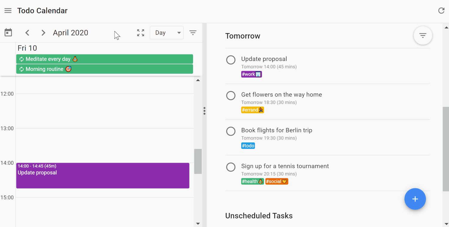Click the purple Update proposal calendar event
Image resolution: width=449 pixels, height=227 pixels.
point(103,176)
